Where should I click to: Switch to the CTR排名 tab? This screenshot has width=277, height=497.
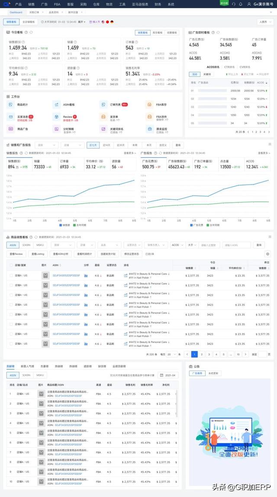pyautogui.click(x=229, y=67)
